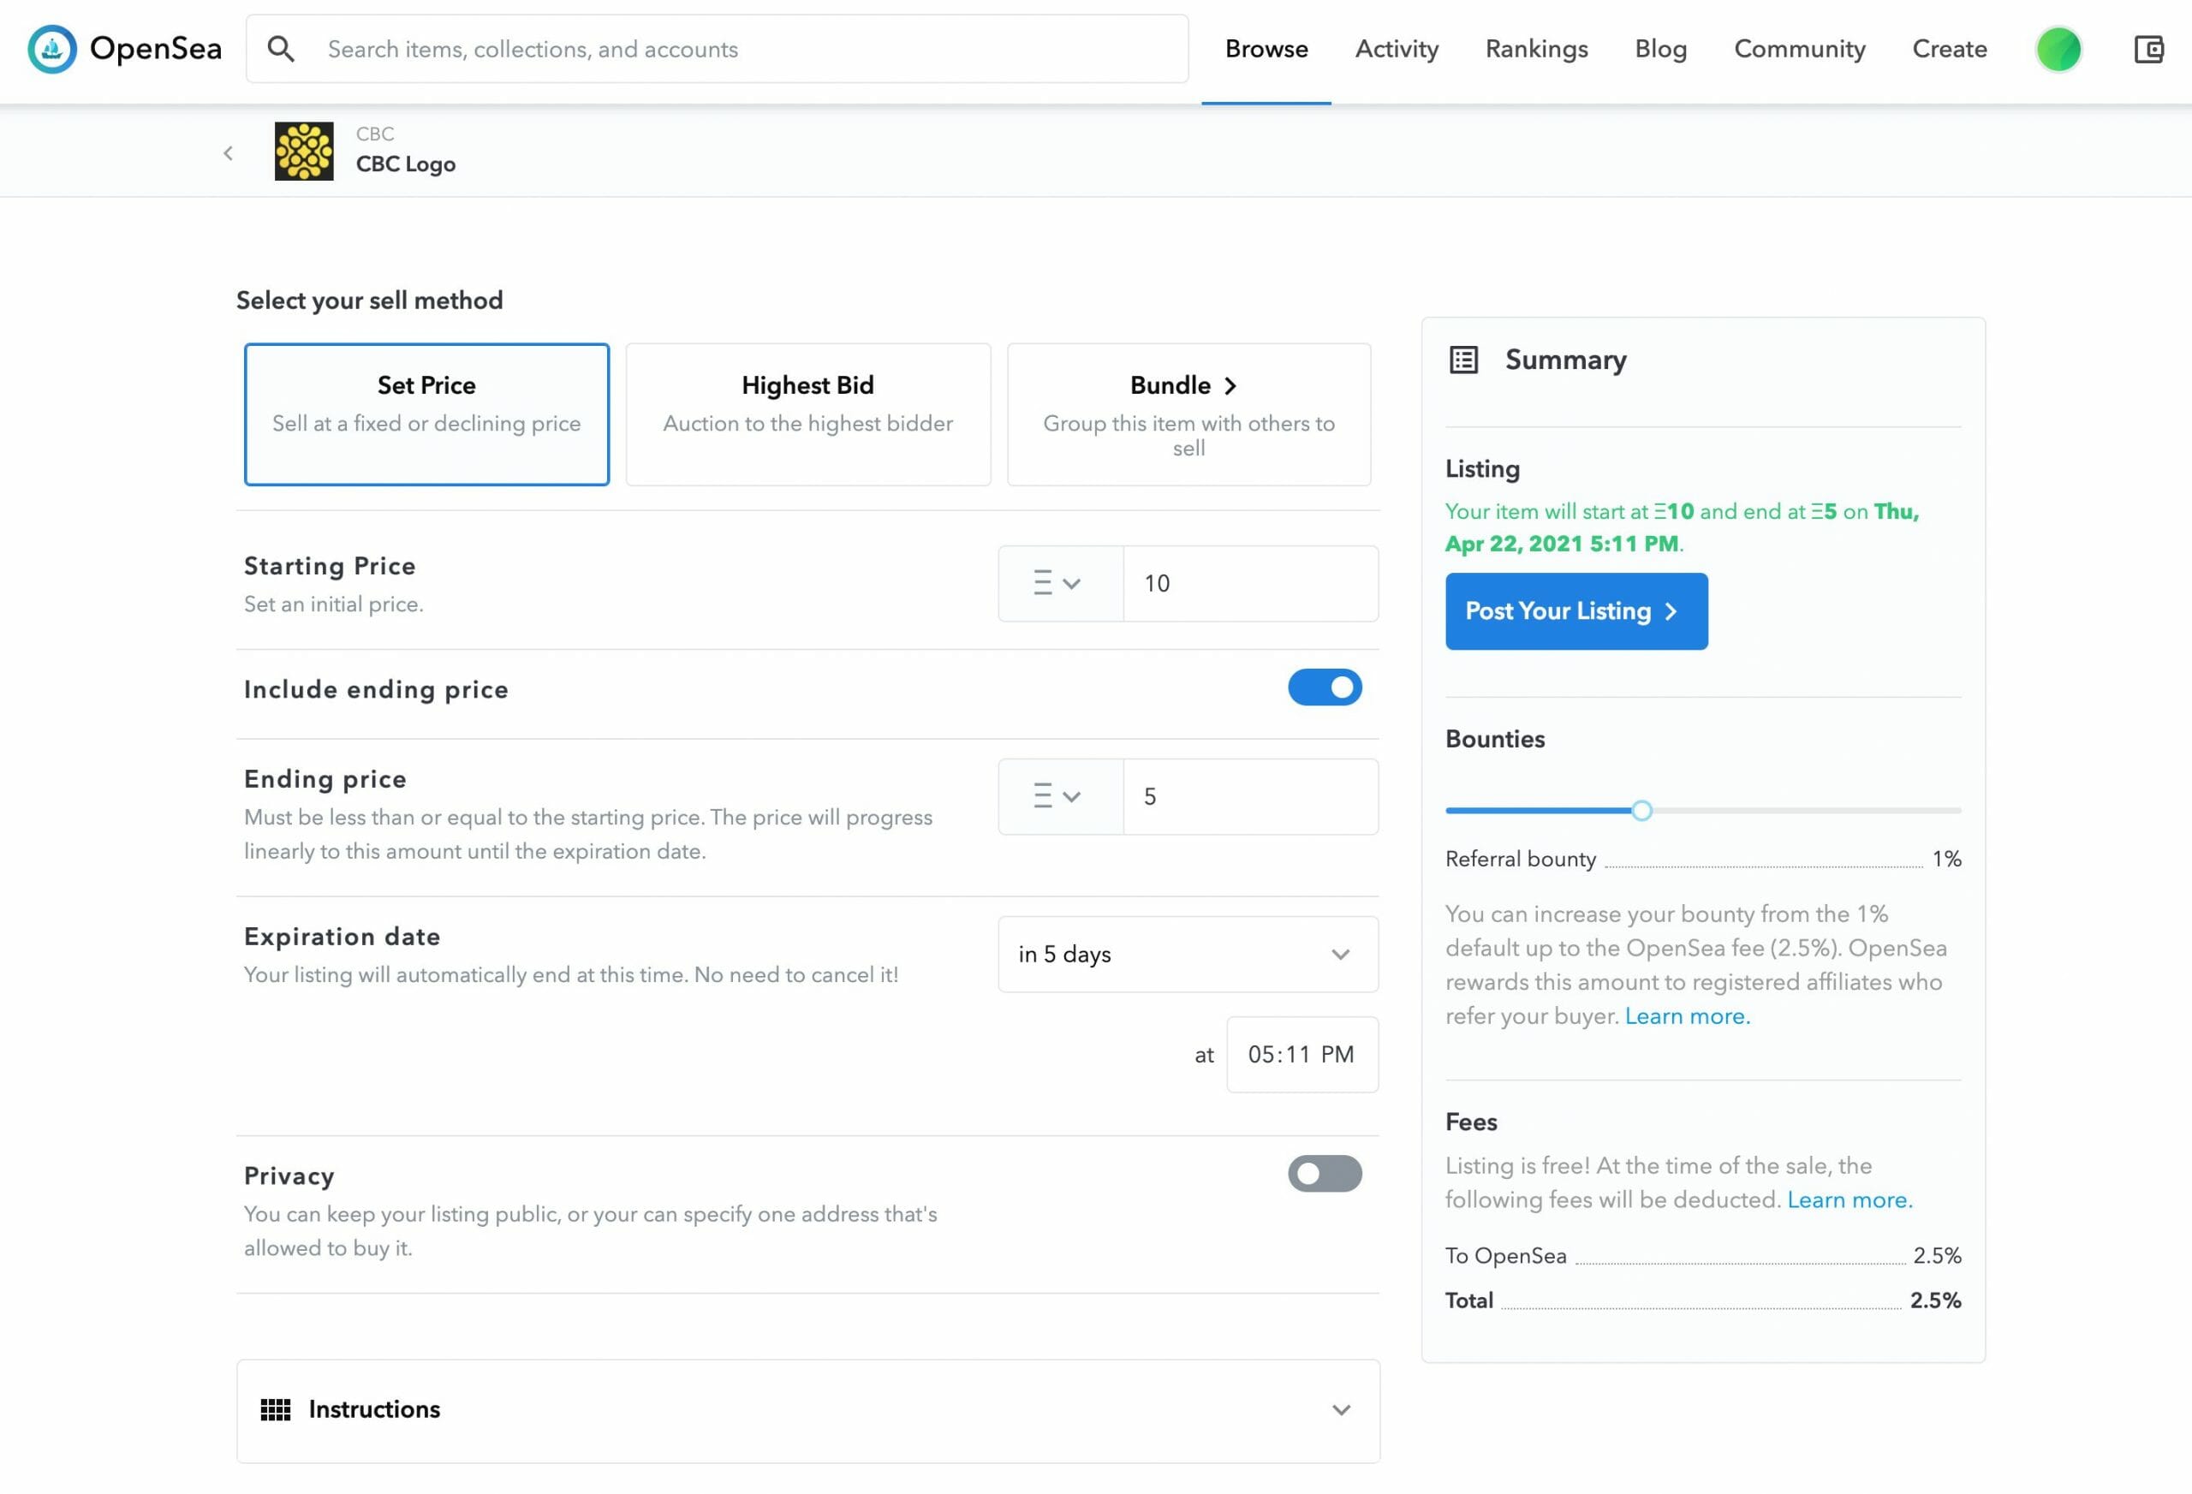
Task: Click the CBC Logo thumbnail image
Action: click(304, 151)
